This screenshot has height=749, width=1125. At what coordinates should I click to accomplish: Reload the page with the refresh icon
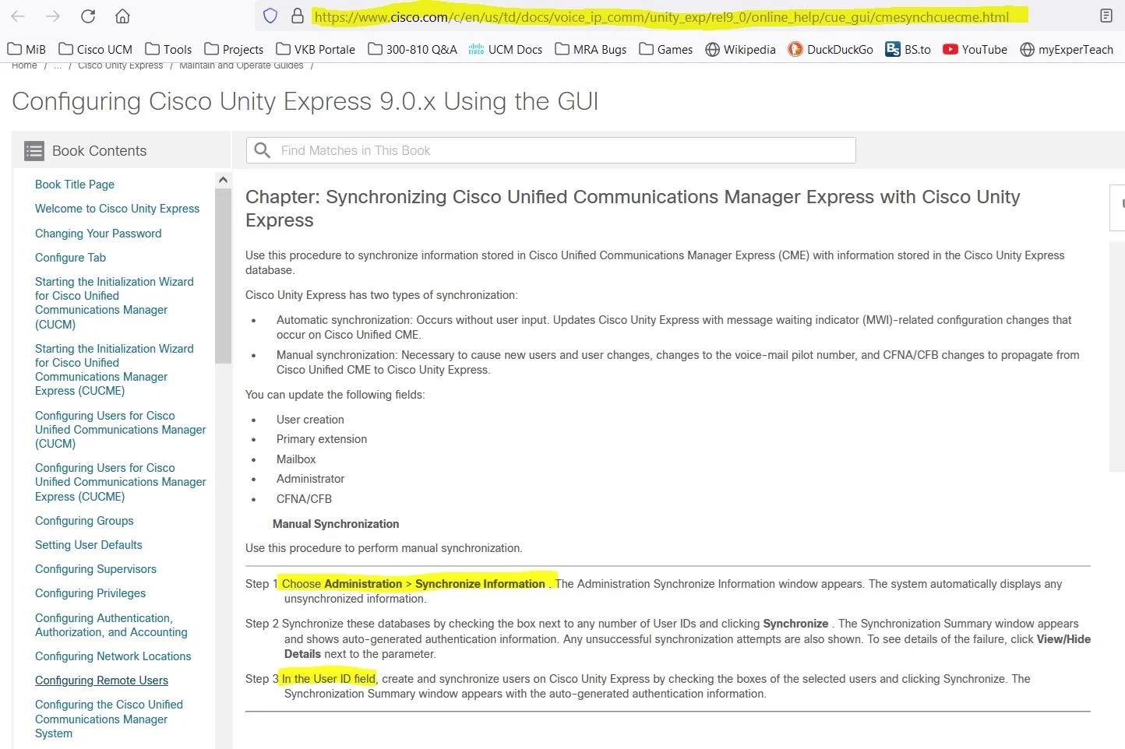pyautogui.click(x=88, y=16)
